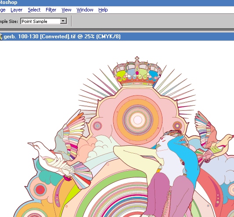This screenshot has width=234, height=217.
Task: Open the Filter menu
Action: pyautogui.click(x=51, y=10)
